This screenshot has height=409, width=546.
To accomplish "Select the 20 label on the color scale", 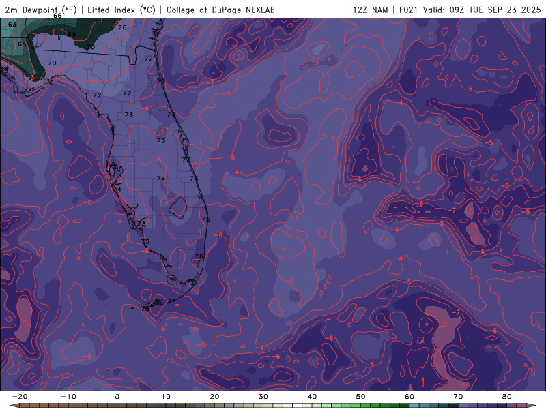I will click(x=214, y=397).
